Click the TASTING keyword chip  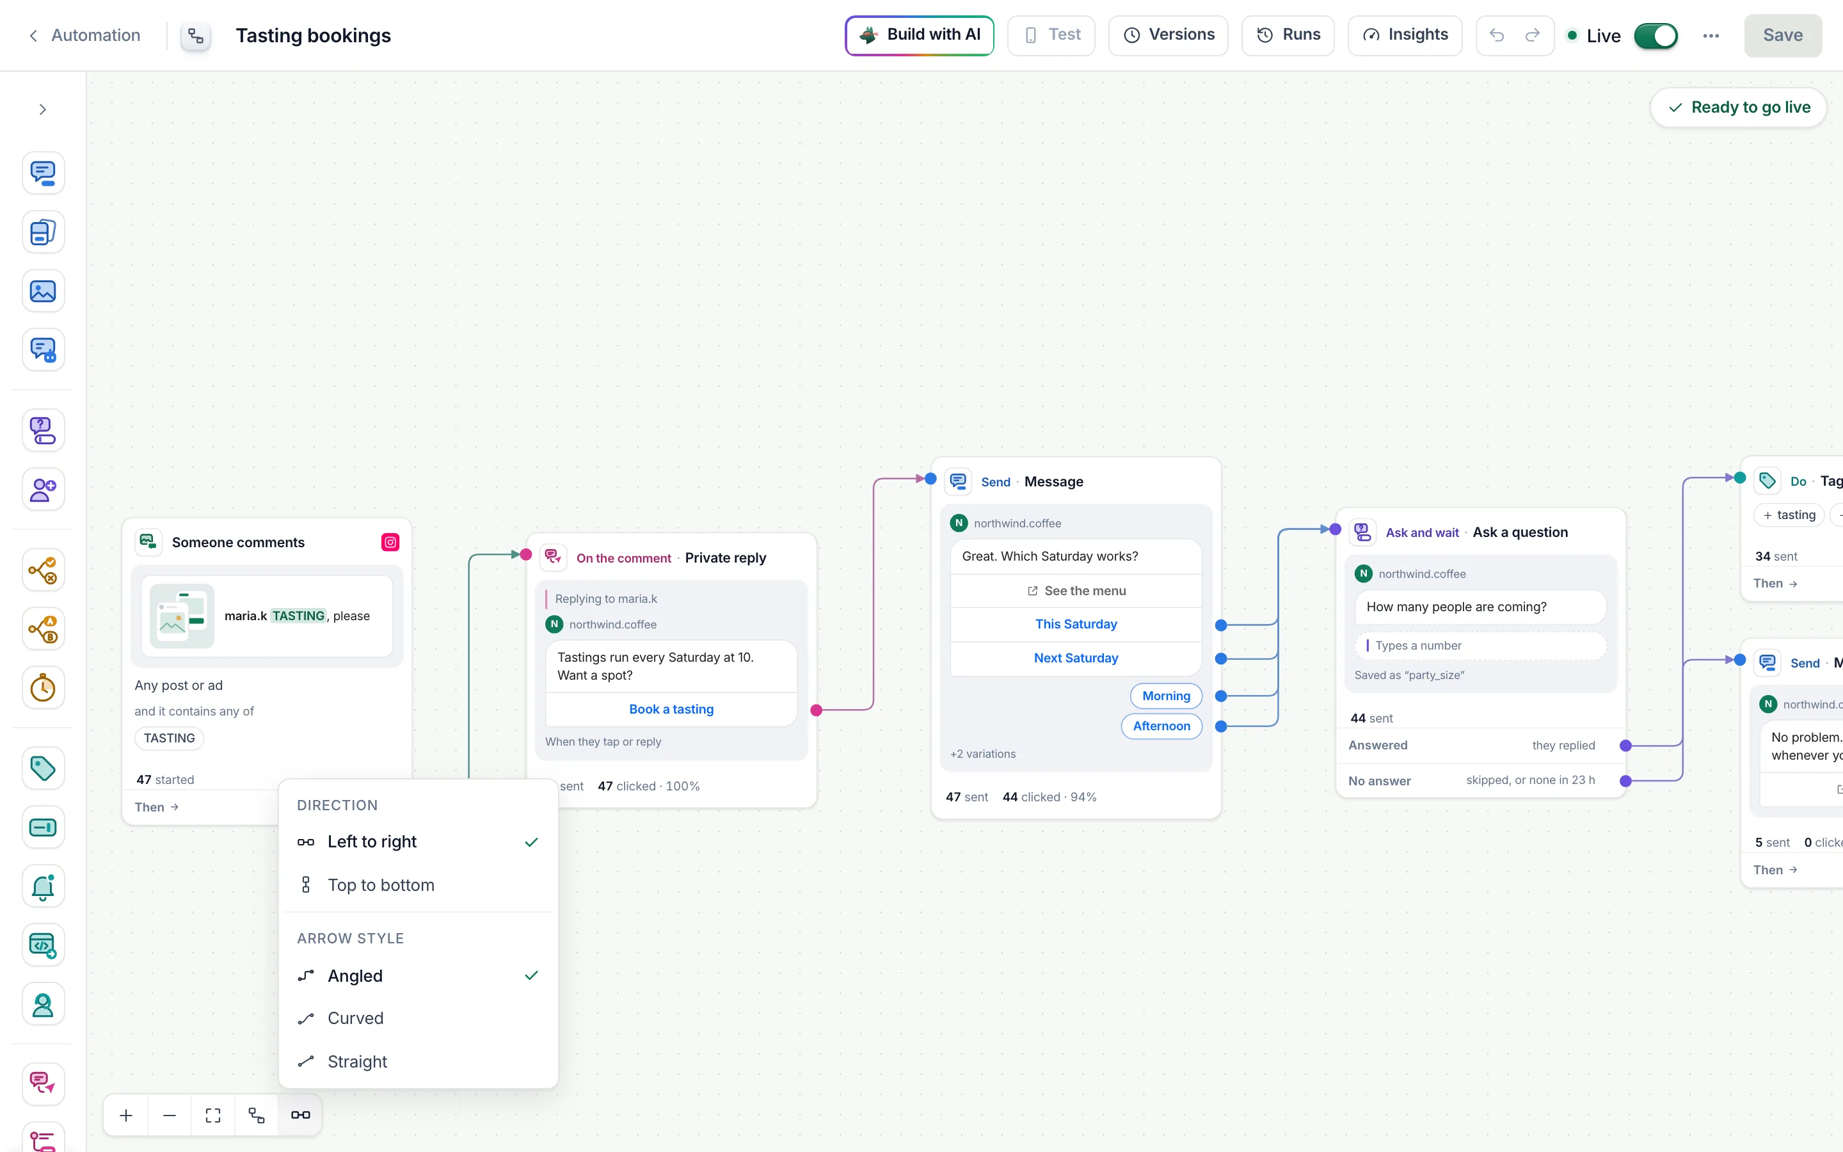pos(169,739)
